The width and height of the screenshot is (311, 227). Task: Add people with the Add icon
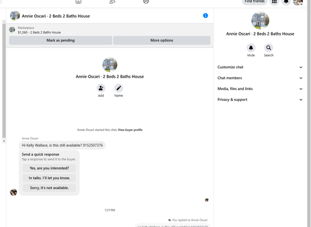pos(101,88)
